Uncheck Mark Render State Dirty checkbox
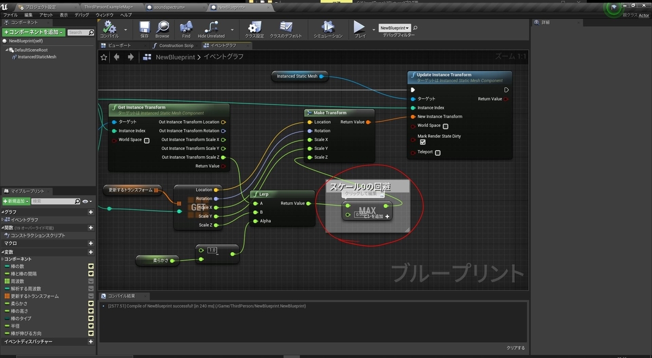 coord(423,142)
